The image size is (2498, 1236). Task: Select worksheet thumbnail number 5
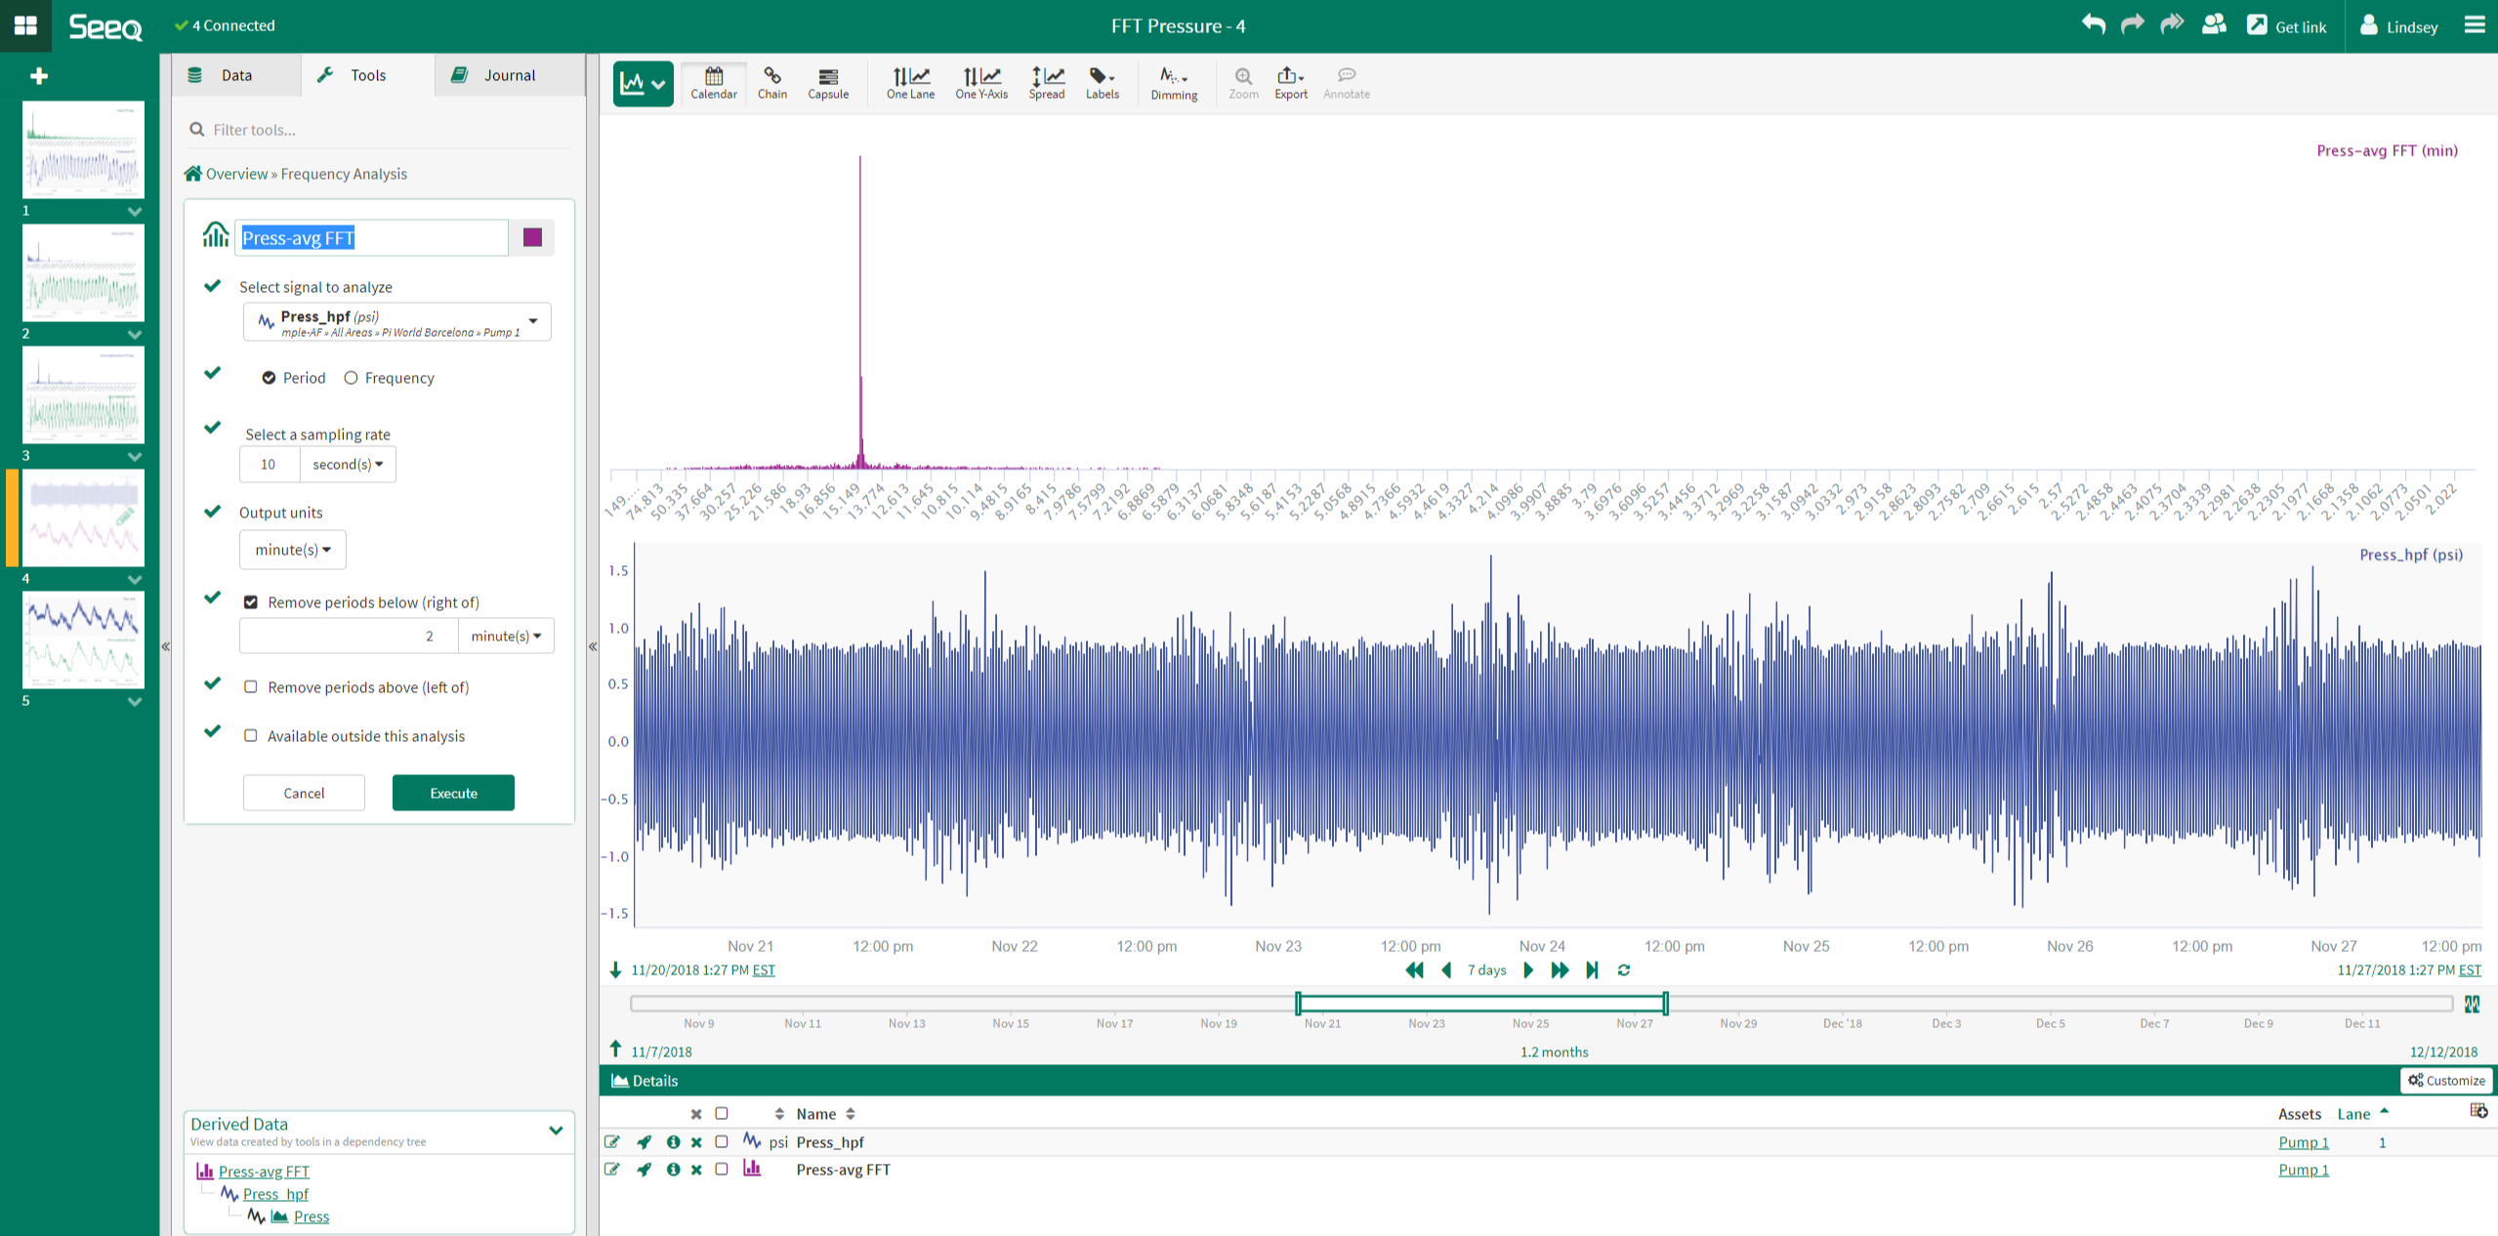[x=83, y=639]
